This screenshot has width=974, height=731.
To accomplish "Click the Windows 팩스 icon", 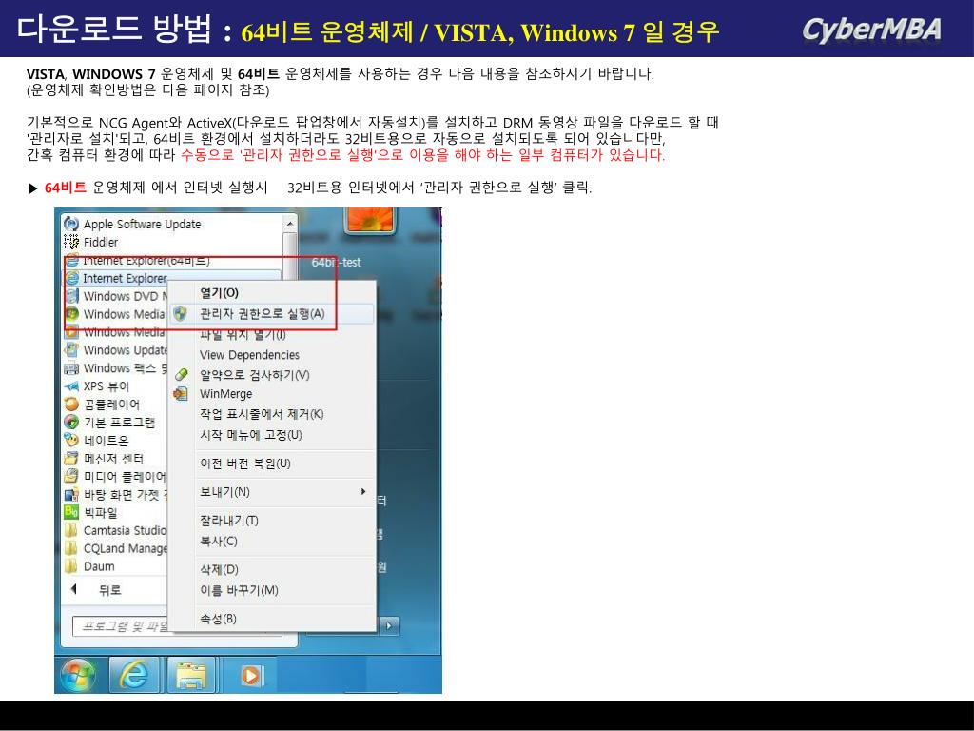I will [x=71, y=368].
